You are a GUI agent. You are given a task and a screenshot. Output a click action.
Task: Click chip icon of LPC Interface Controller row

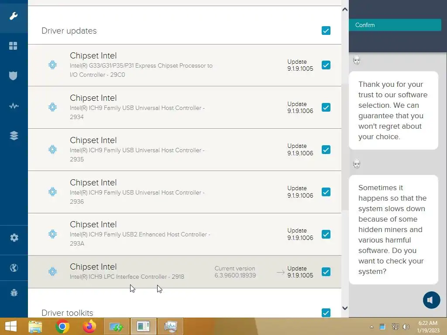pyautogui.click(x=52, y=271)
